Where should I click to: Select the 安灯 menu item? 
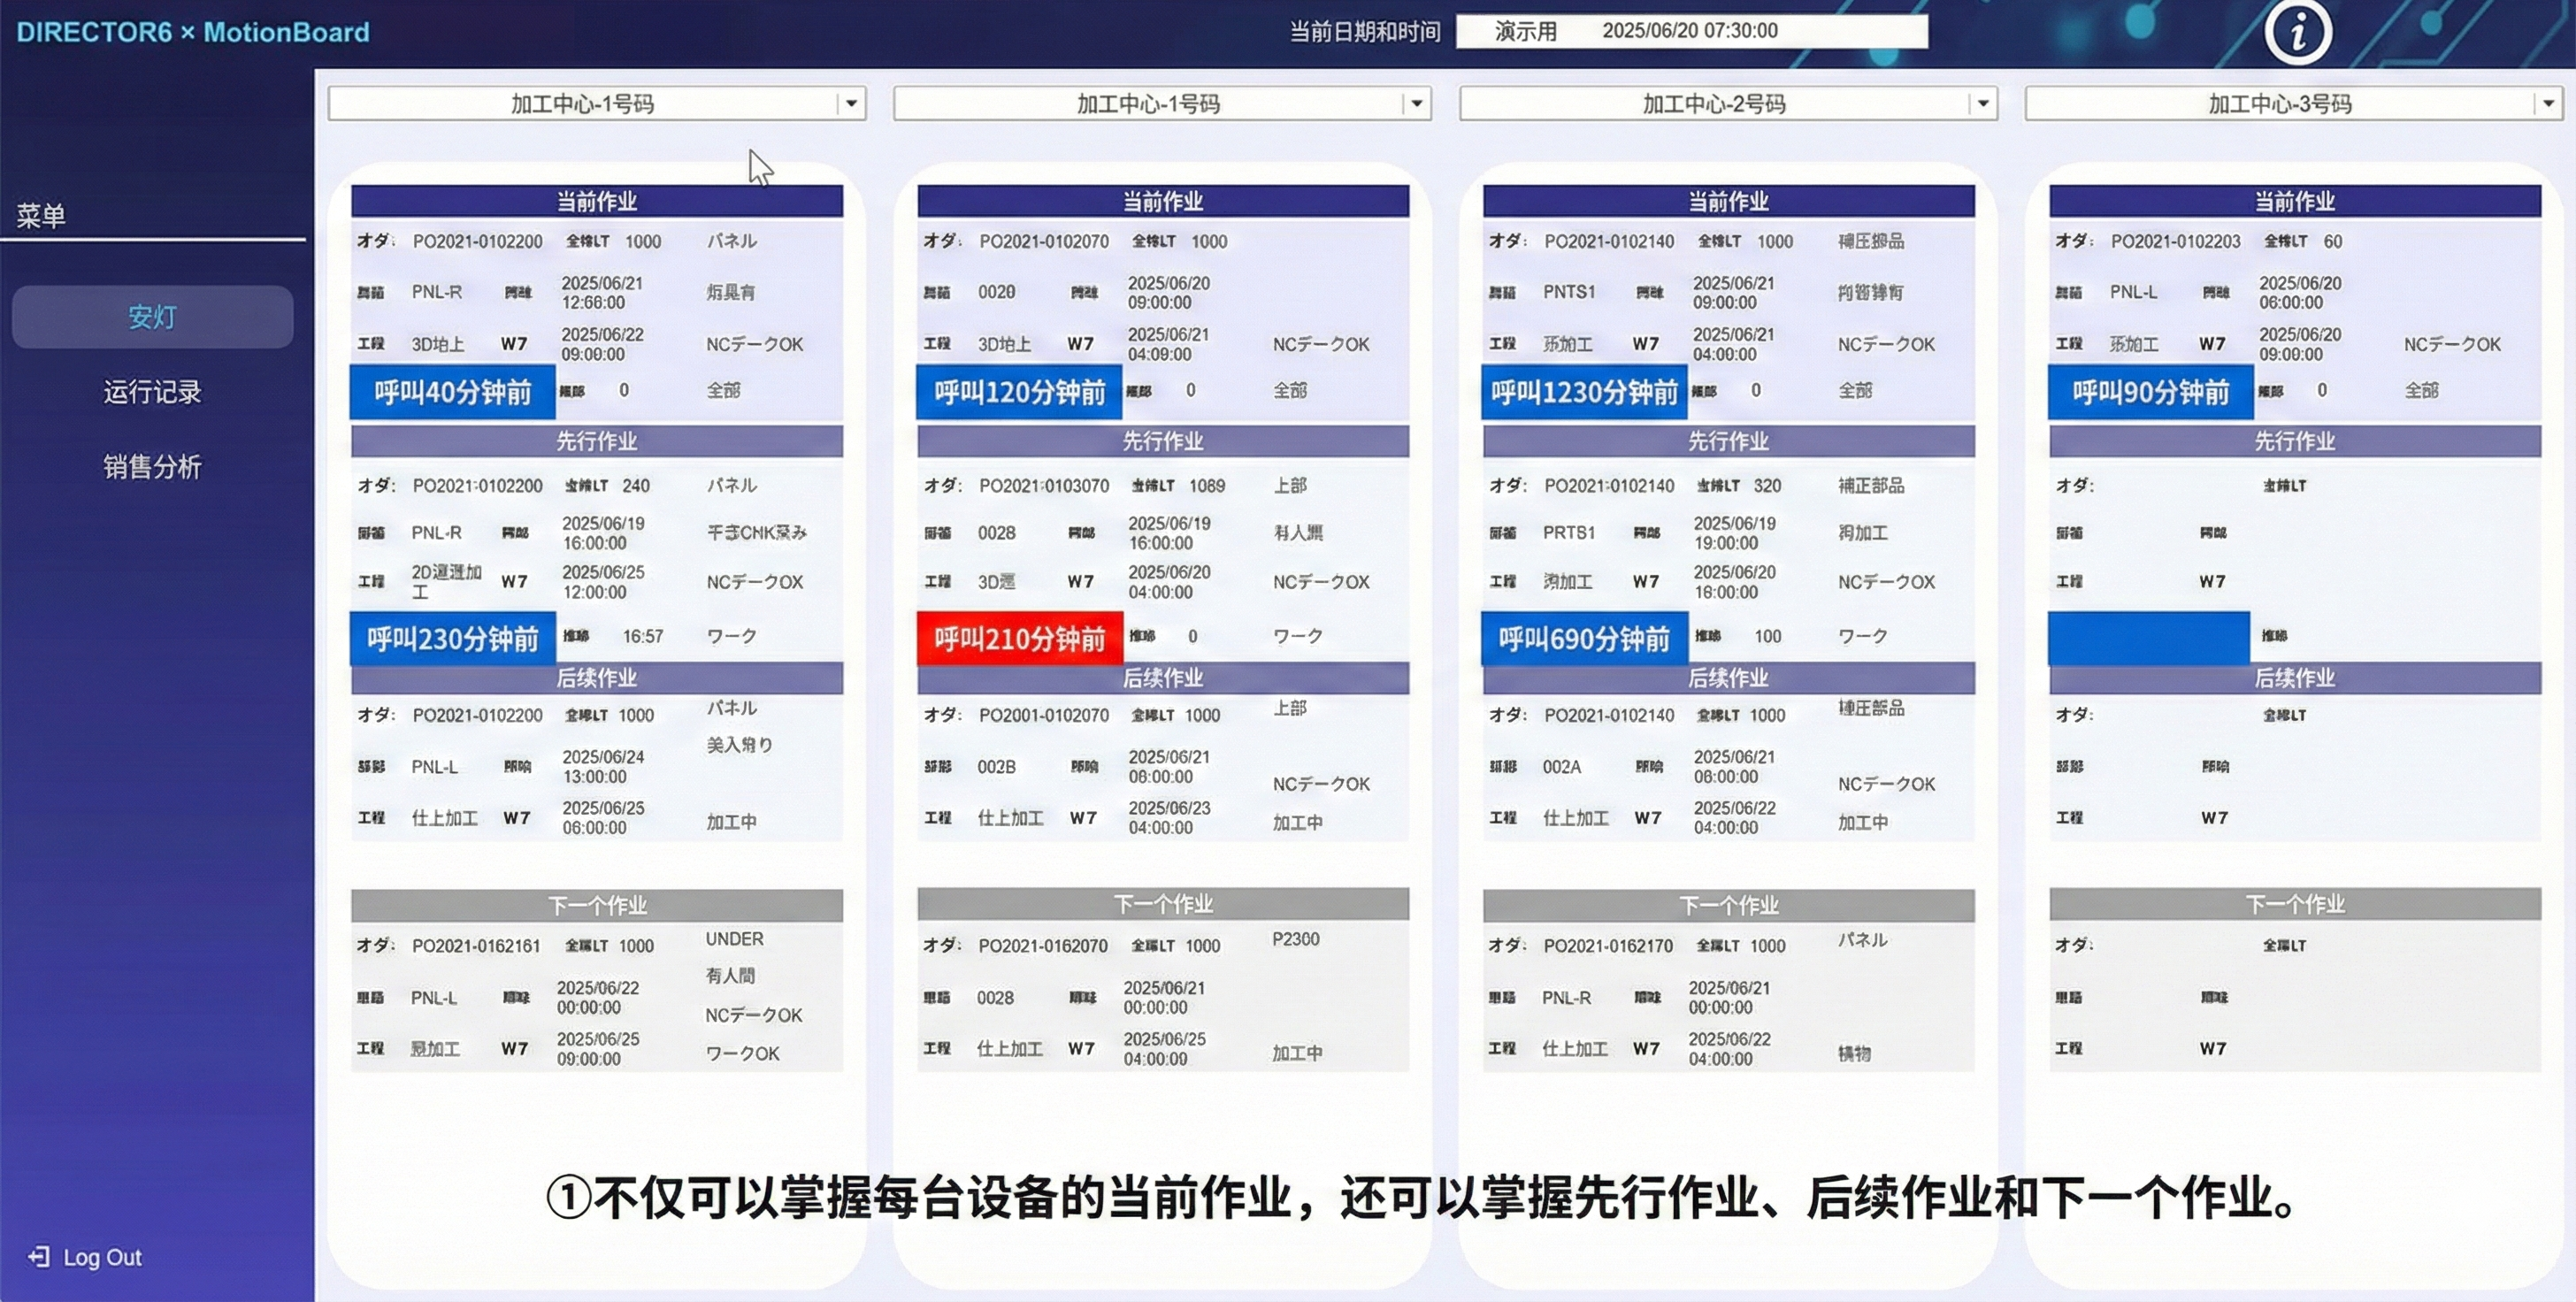[152, 317]
